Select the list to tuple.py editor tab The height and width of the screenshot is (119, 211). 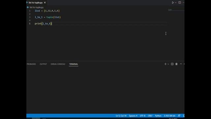[36, 3]
